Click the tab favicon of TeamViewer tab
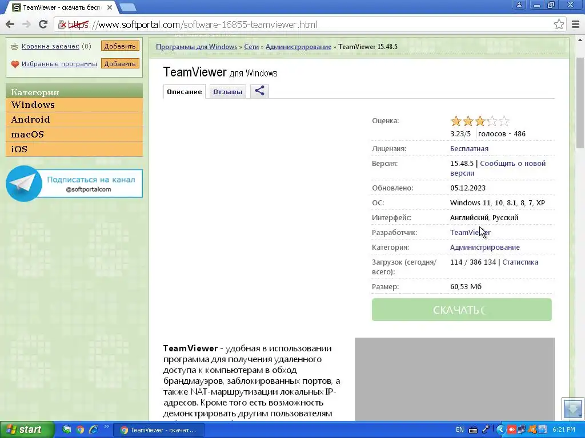 click(17, 7)
